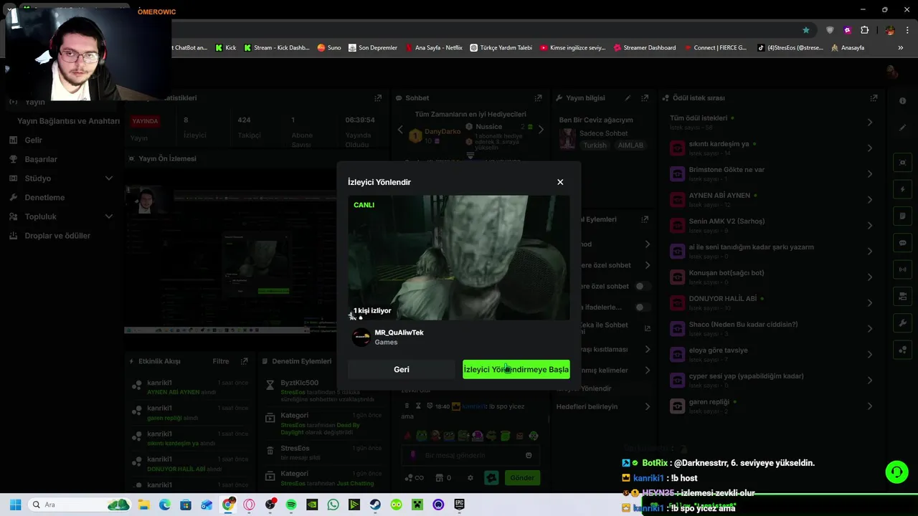Image resolution: width=918 pixels, height=516 pixels.
Task: Click the DONUYOR HALİL ABİ reward icon
Action: [677, 302]
